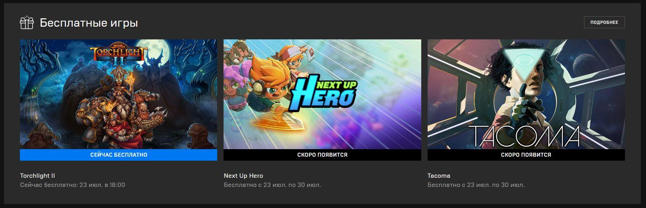Click Tacoma free date range text
Screen dimensions: 646x208
(476, 185)
